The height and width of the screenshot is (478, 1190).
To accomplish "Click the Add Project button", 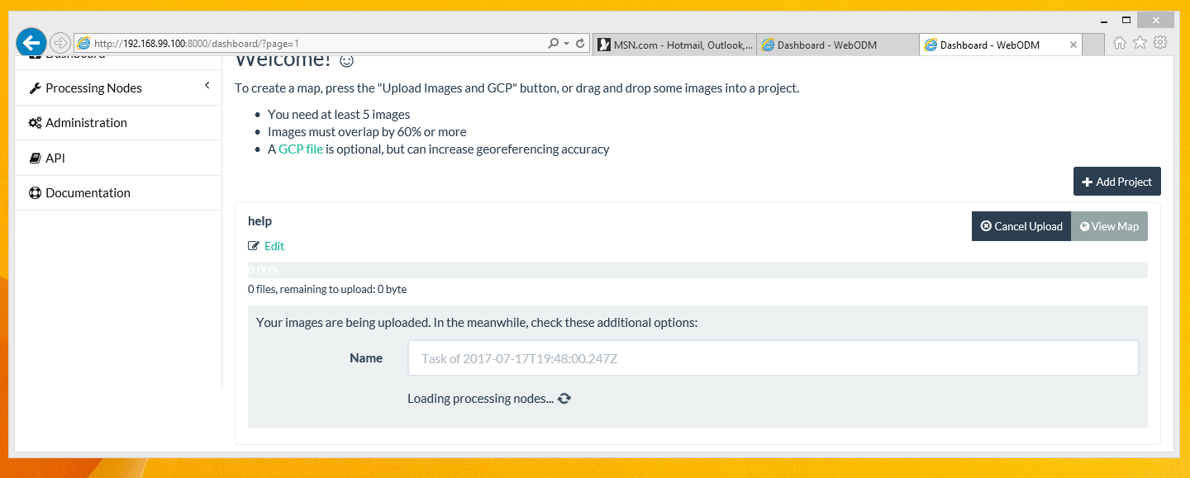I will (1116, 182).
